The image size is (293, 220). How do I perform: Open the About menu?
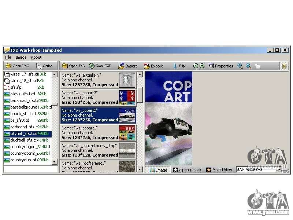(36, 57)
